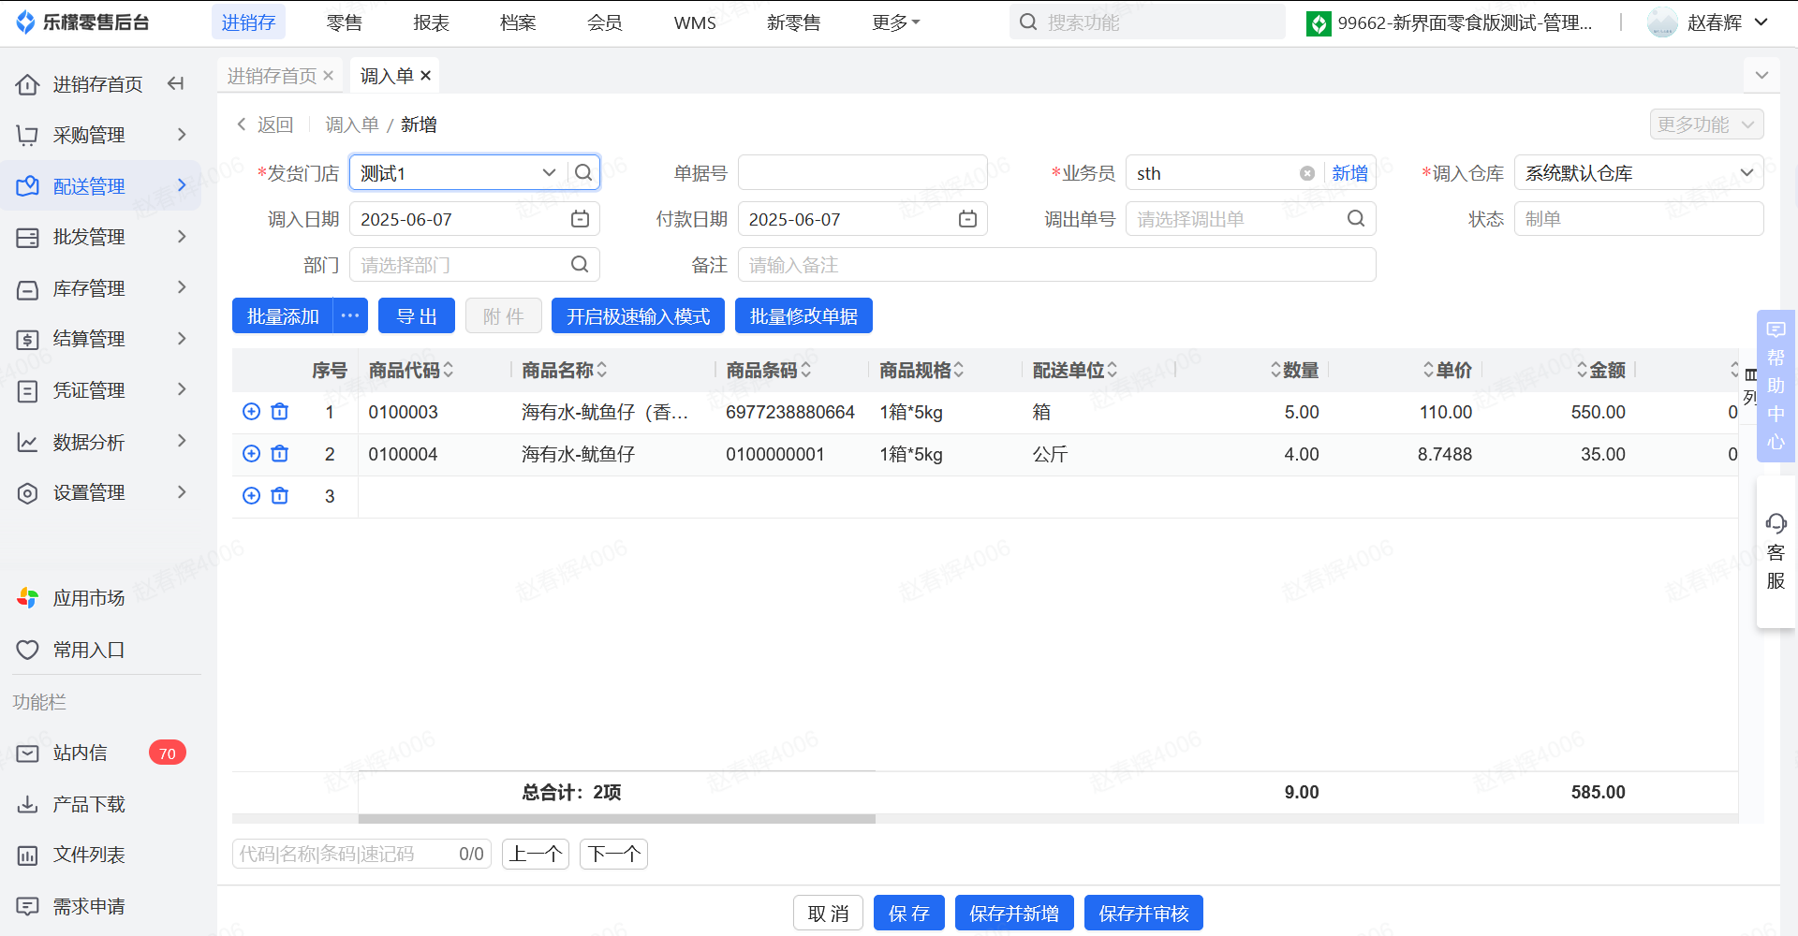Click 开启极速输入模式 button

coord(638,316)
